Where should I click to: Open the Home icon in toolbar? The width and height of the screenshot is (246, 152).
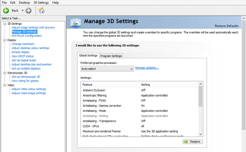click(x=41, y=11)
